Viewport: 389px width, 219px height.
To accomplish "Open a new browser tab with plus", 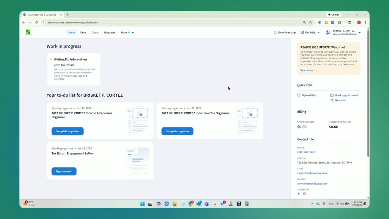I will (67, 15).
